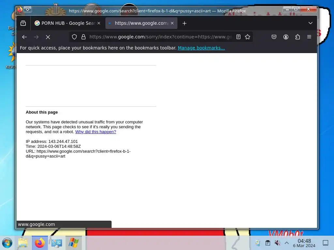Open Firefox View pinned tab icon
Screen dimensions: 334x250
tap(23, 23)
